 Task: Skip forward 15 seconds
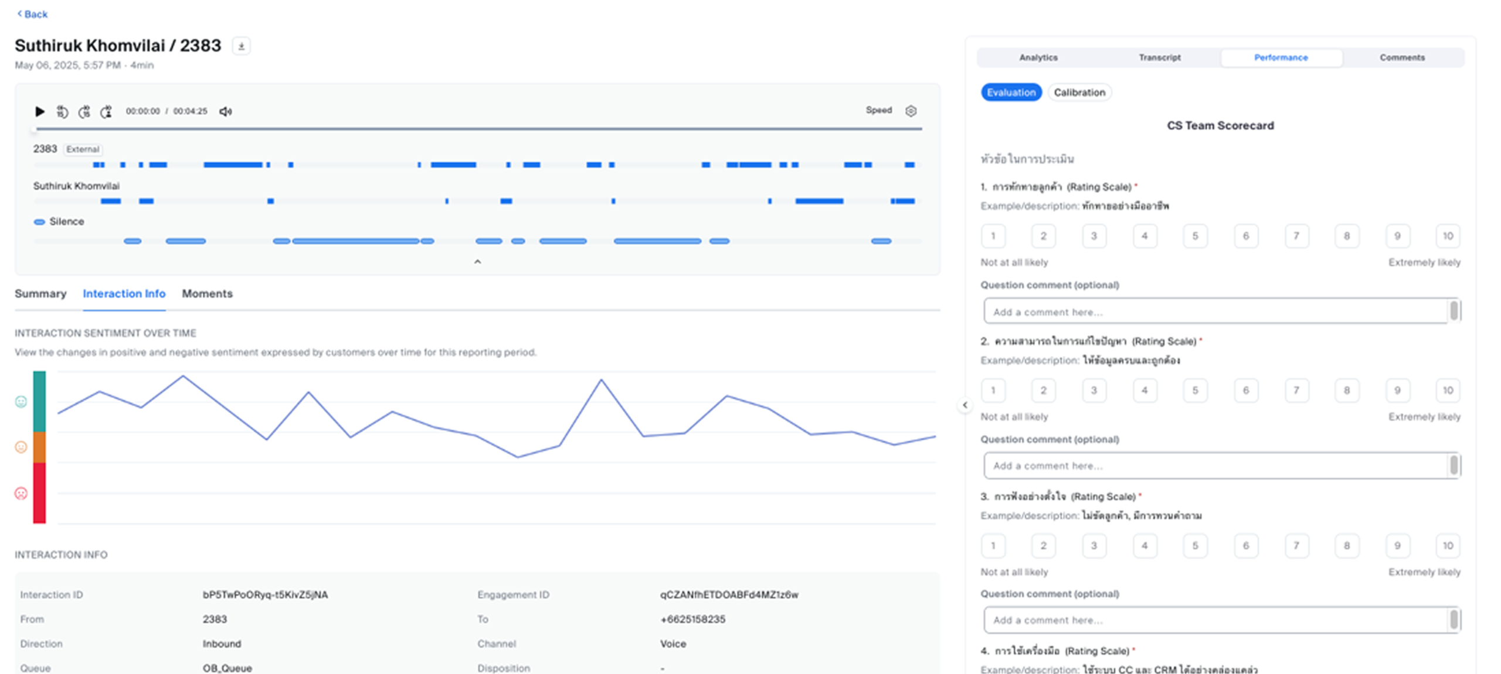pos(84,111)
